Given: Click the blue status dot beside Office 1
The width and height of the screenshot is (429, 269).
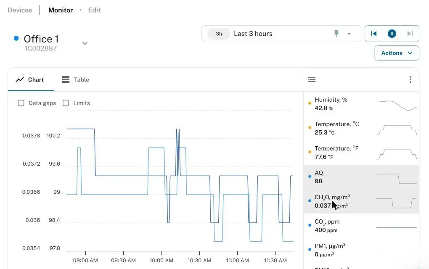Looking at the screenshot, I should 16,38.
